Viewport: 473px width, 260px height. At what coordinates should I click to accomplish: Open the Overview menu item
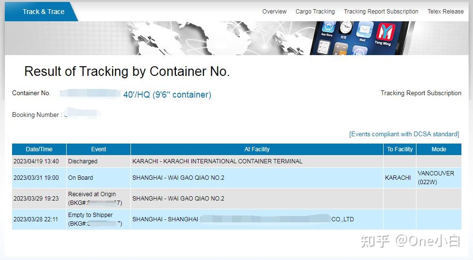click(x=274, y=12)
